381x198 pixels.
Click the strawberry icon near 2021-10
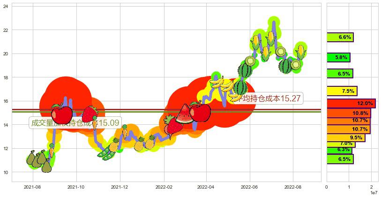89,114
